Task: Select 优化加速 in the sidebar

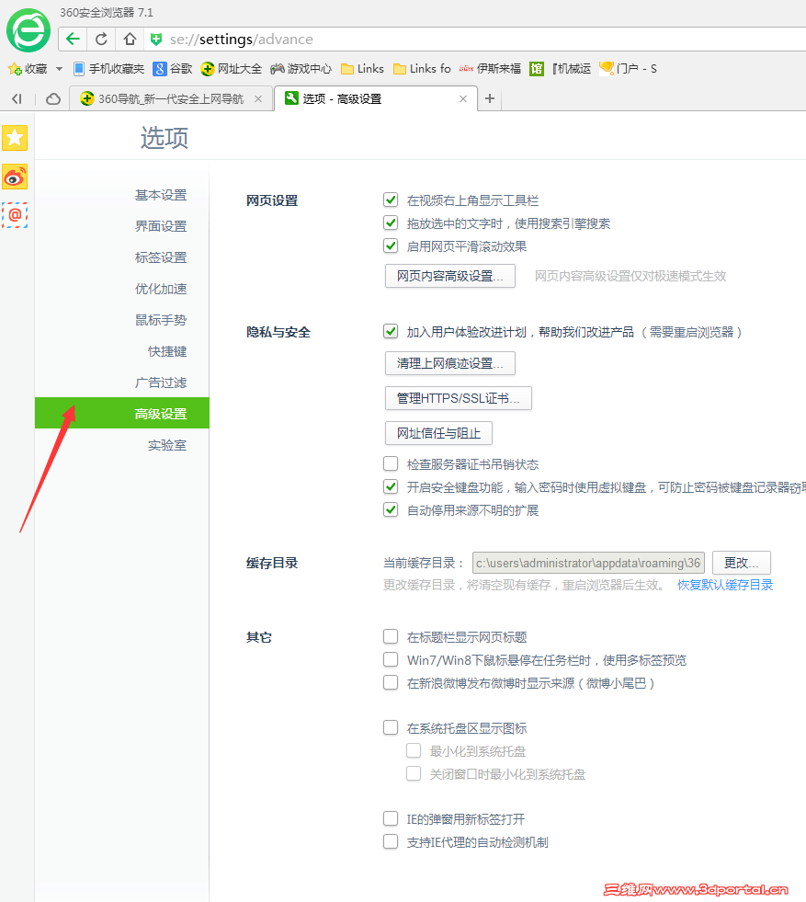Action: [x=161, y=289]
